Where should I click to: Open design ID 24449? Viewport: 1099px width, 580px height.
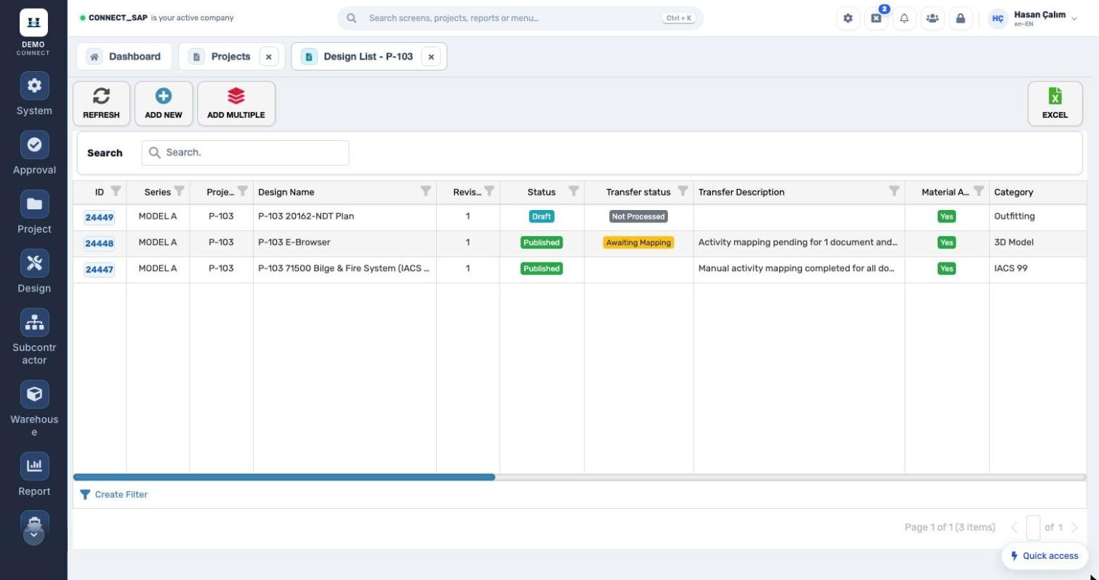pyautogui.click(x=99, y=217)
